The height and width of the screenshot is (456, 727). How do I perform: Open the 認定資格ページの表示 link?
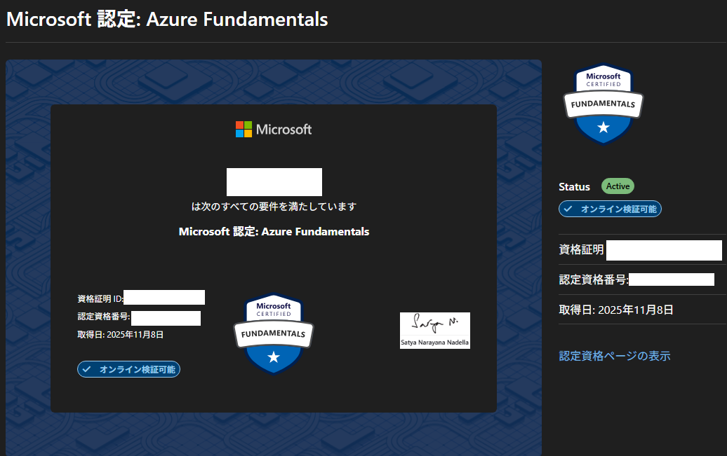click(x=614, y=356)
